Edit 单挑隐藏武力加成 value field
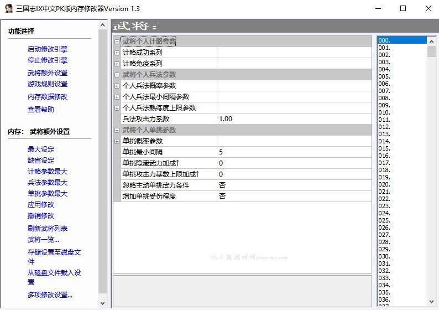 click(x=294, y=163)
